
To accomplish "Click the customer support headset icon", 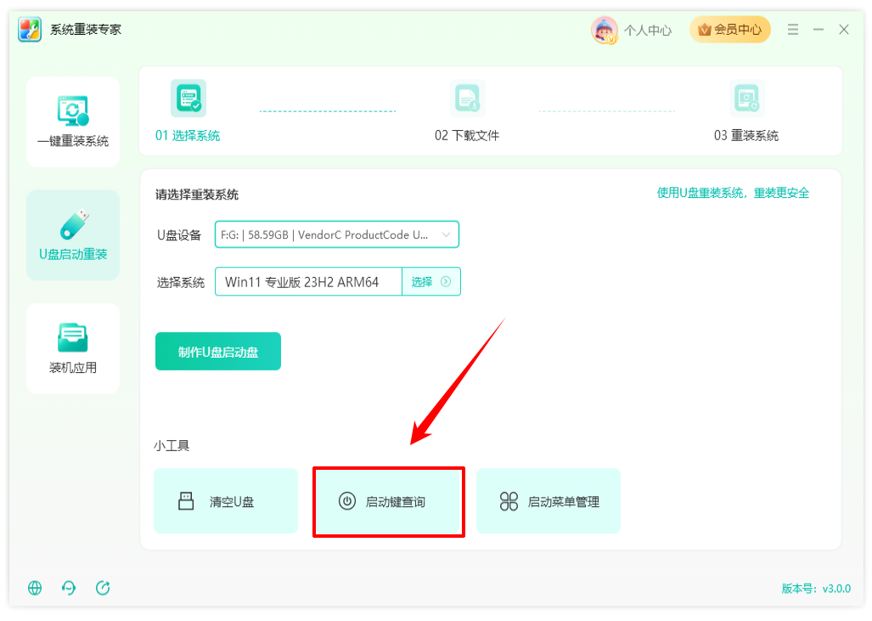I will pos(69,588).
